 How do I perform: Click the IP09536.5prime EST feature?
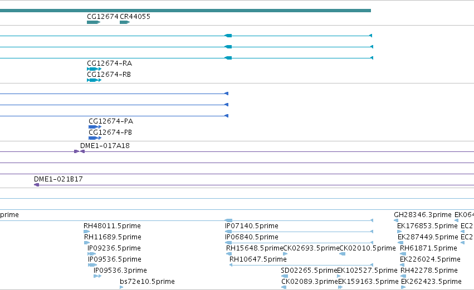pyautogui.click(x=92, y=265)
